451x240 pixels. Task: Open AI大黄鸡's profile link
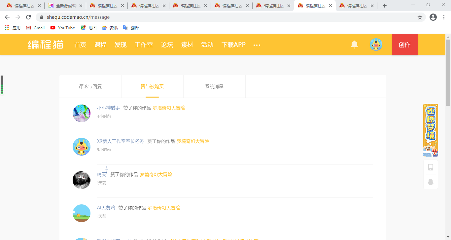pos(106,208)
